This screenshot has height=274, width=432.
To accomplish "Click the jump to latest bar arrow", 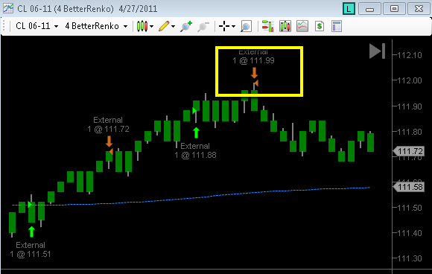I will click(377, 51).
